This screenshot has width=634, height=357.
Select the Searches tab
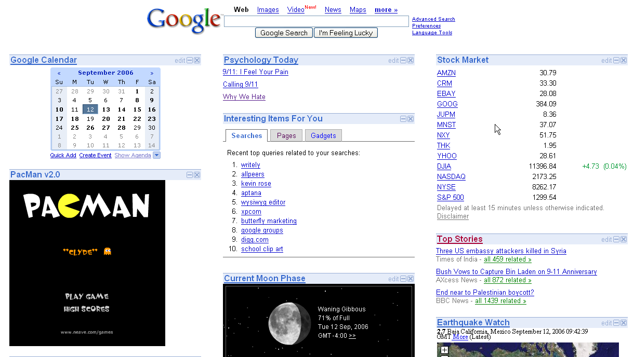pos(247,136)
